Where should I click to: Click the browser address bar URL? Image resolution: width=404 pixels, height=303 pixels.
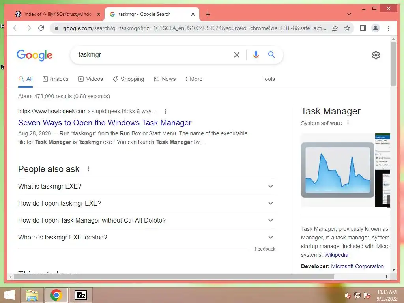195,28
